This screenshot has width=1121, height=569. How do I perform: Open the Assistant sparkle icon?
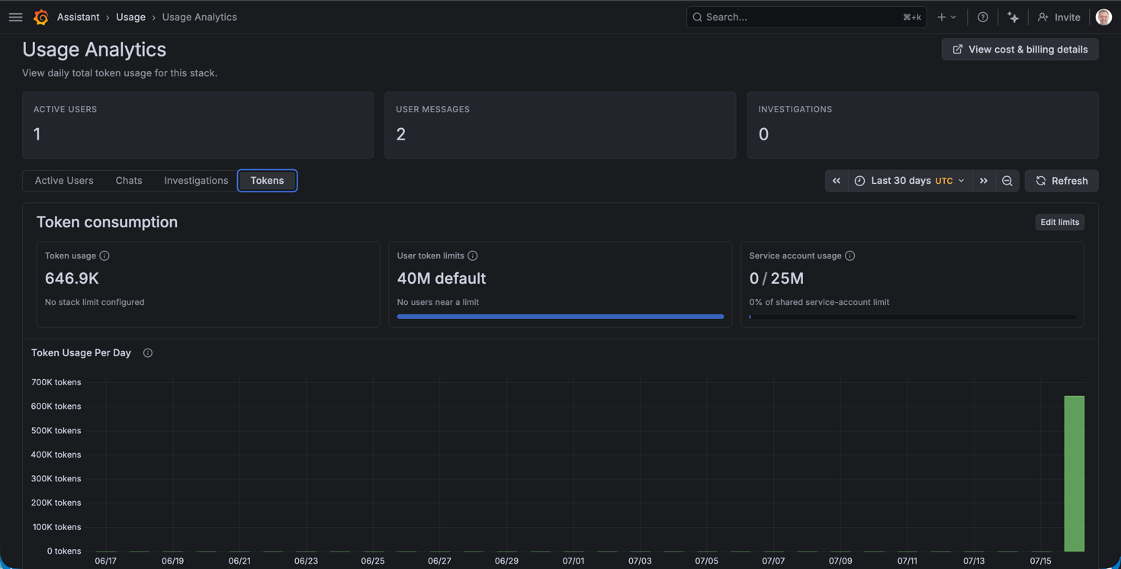click(x=1013, y=17)
